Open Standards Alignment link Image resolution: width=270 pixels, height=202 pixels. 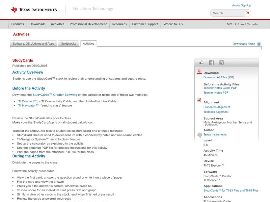(217, 107)
